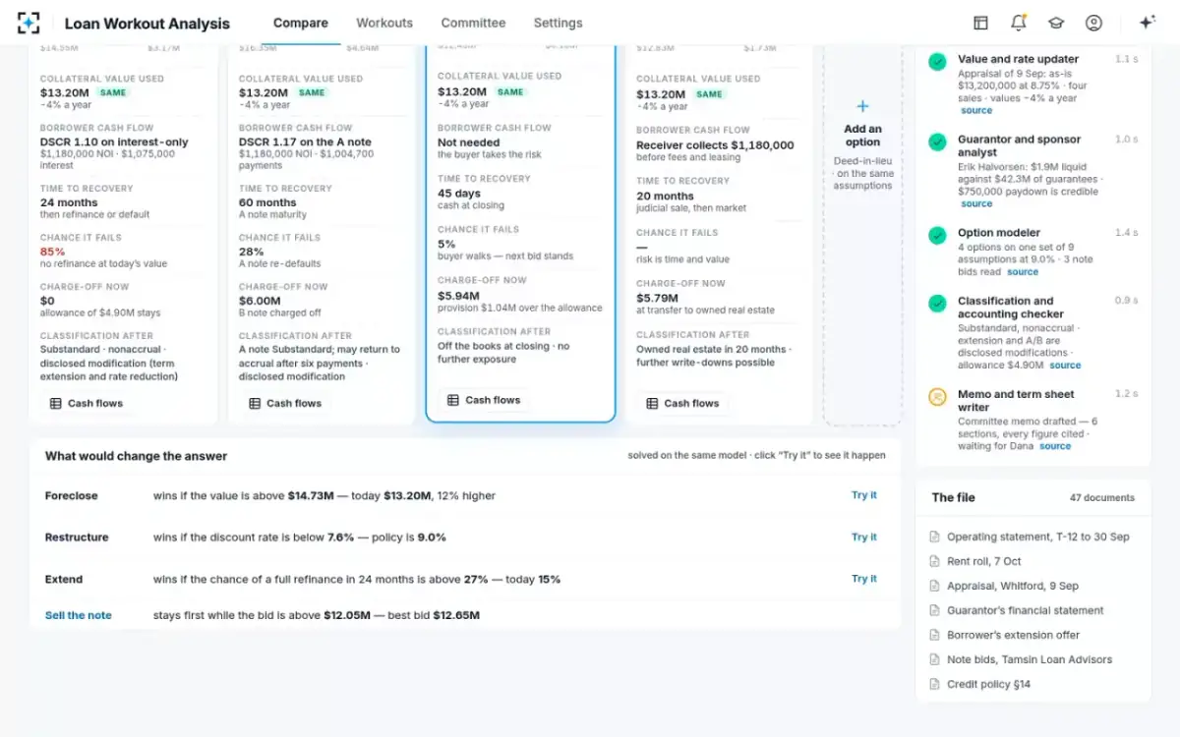Click the Loan Workout Analysis app logo
This screenshot has width=1180, height=737.
click(29, 23)
